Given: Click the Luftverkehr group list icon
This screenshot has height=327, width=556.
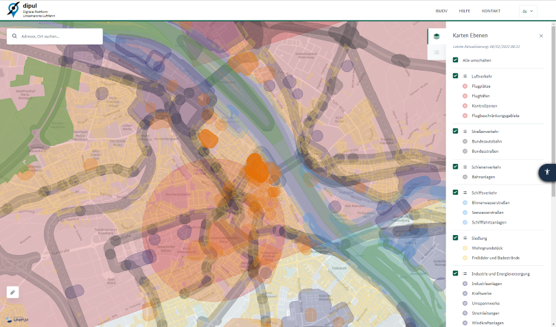Looking at the screenshot, I should coord(465,76).
